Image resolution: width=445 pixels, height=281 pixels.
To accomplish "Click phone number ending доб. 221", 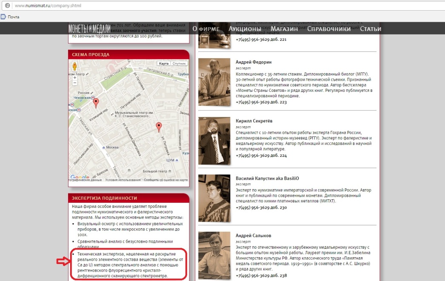I will [261, 40].
